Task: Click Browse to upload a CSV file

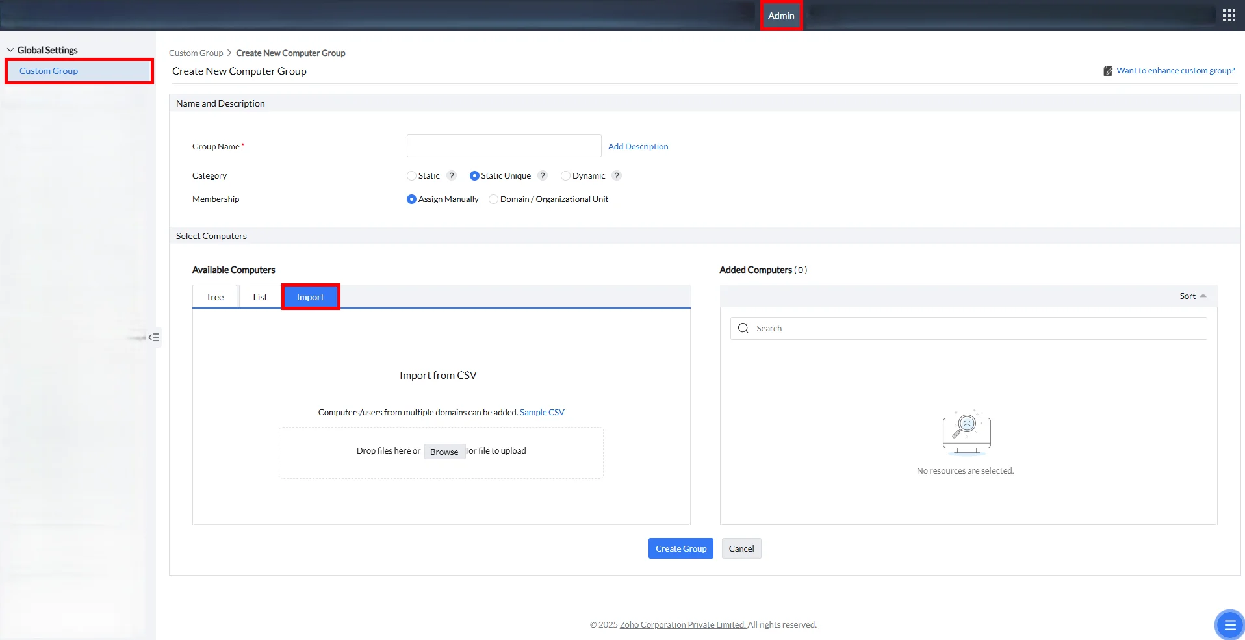Action: tap(444, 452)
